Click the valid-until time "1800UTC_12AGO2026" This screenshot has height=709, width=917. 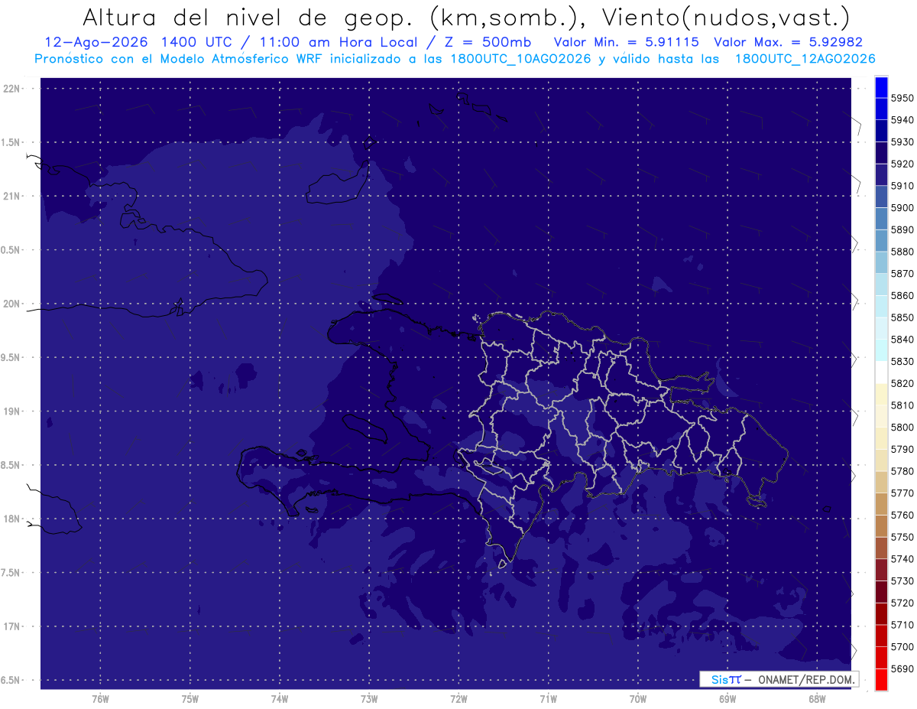tap(805, 59)
